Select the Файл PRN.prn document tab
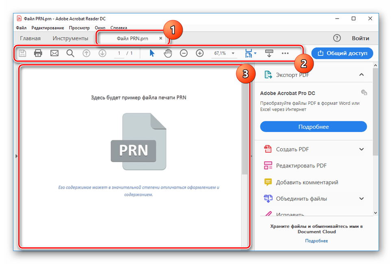 pyautogui.click(x=133, y=38)
